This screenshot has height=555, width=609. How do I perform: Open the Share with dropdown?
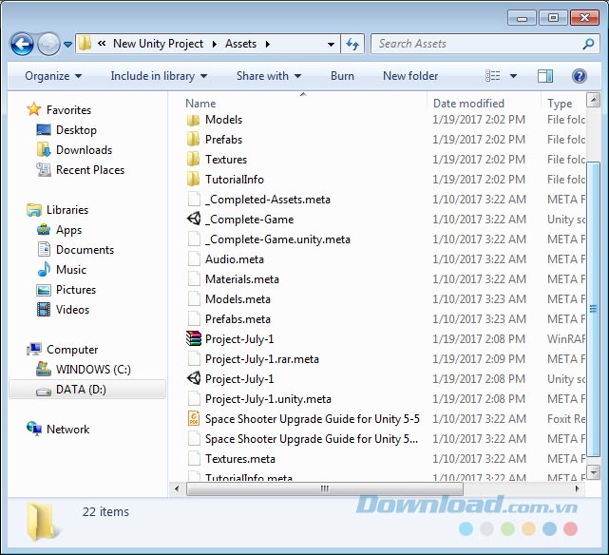click(268, 76)
